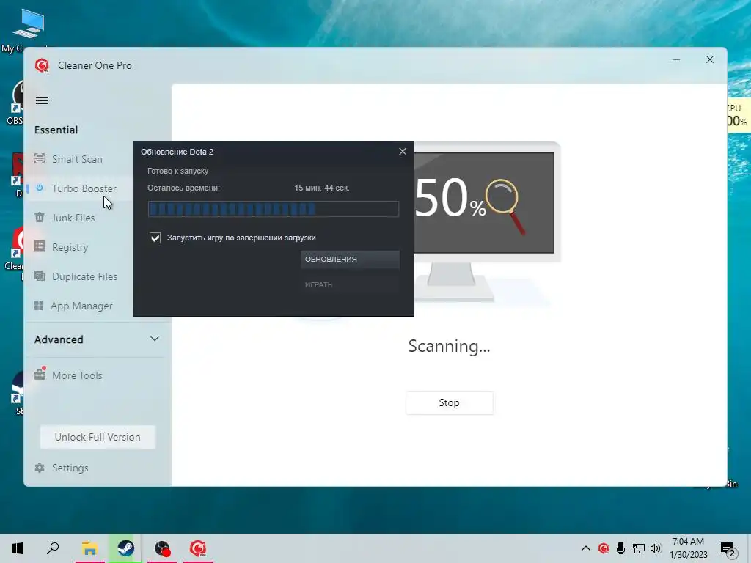Click the Cleaner One tray icon
This screenshot has height=563, width=751.
[x=604, y=548]
